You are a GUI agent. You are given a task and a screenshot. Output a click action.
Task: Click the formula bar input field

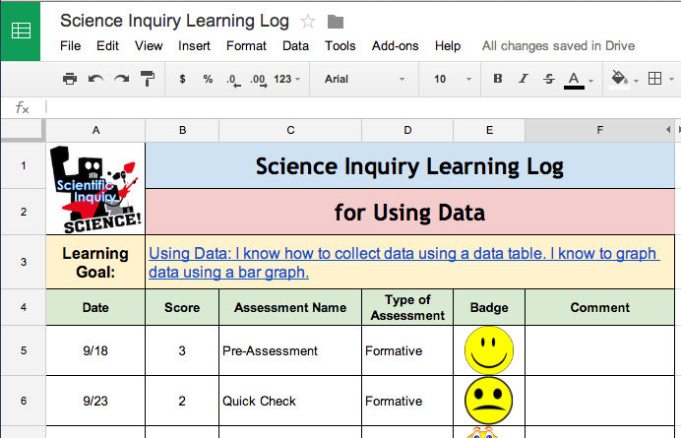point(354,107)
